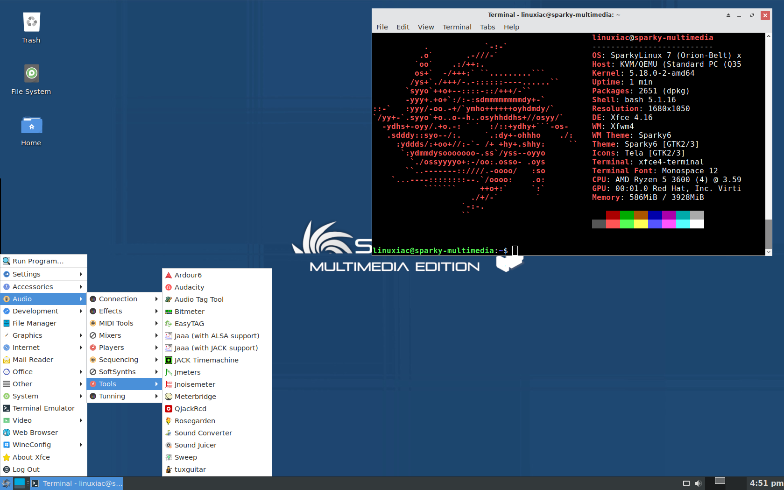Expand the Sequencing submenu

tap(124, 360)
